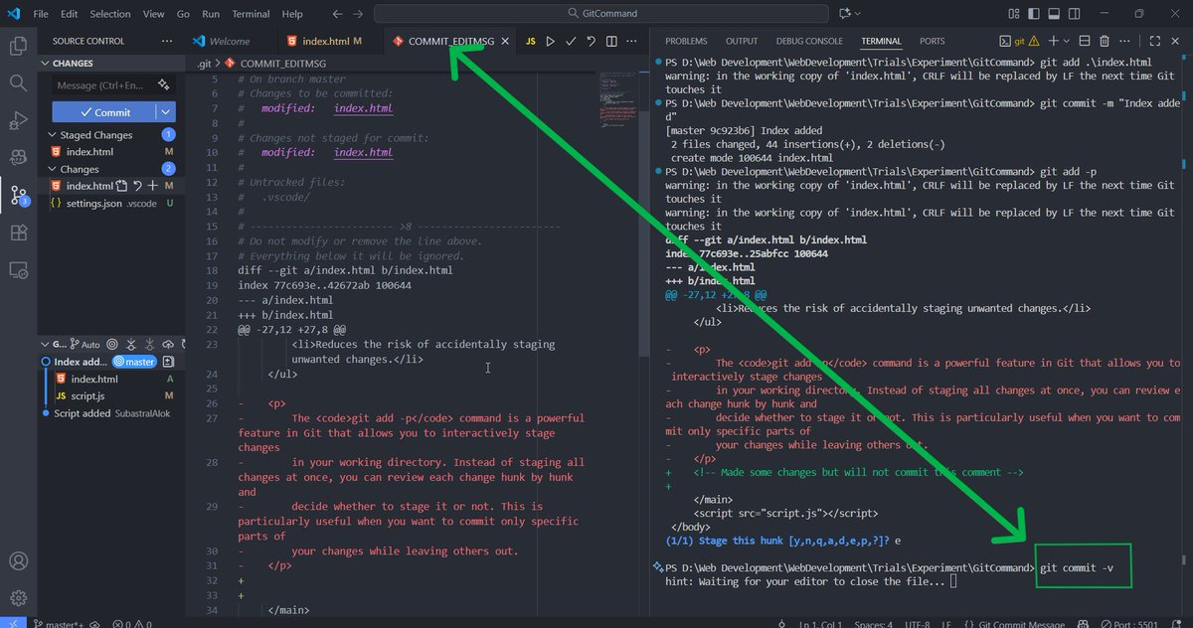Screen dimensions: 1193x628
Task: Click the generate commit message sparkle icon
Action: tap(162, 85)
